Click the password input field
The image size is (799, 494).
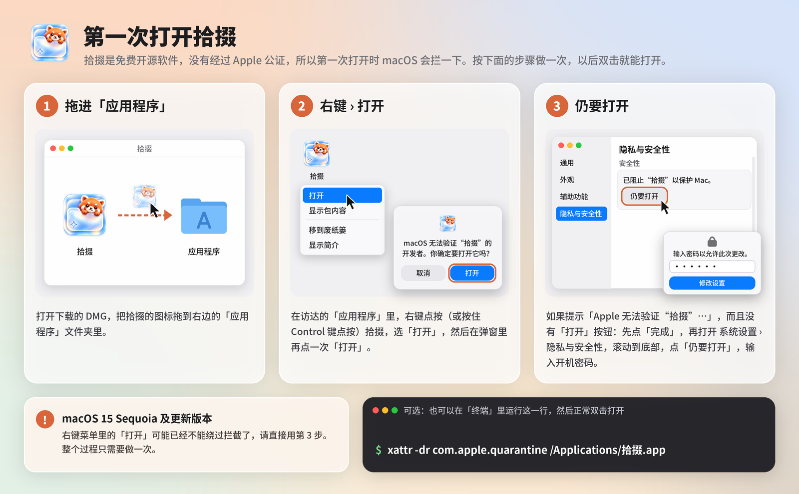tap(712, 266)
